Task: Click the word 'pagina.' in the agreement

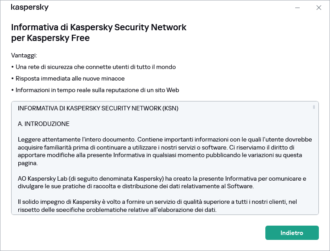Action: [x=28, y=163]
